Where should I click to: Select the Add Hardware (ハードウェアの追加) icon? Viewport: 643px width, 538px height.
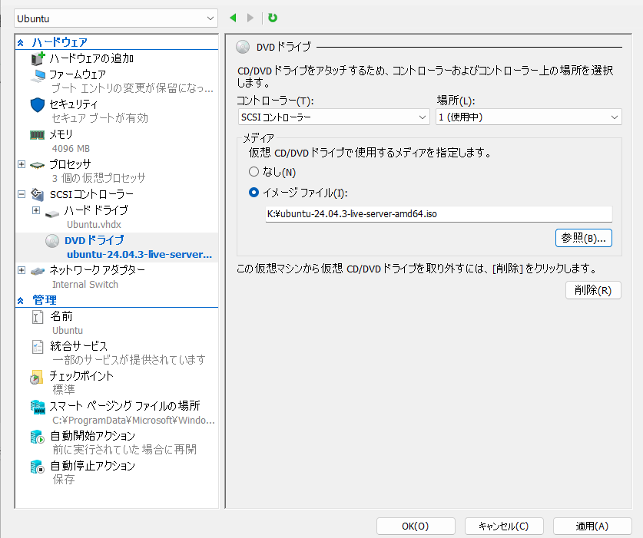38,59
